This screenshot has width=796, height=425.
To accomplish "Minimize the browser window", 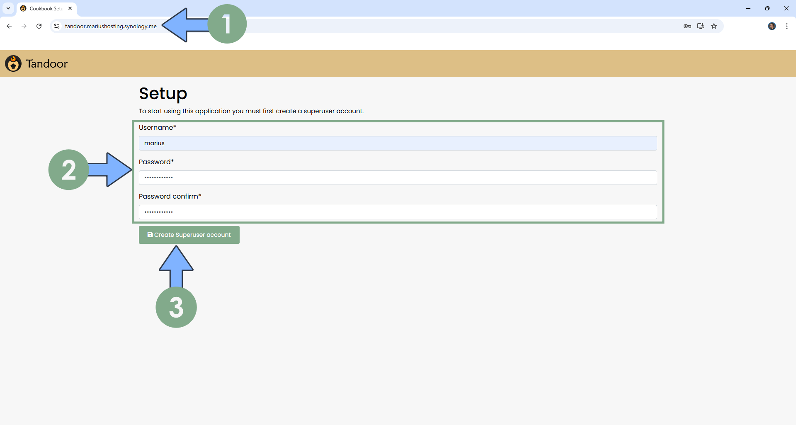I will coord(748,8).
